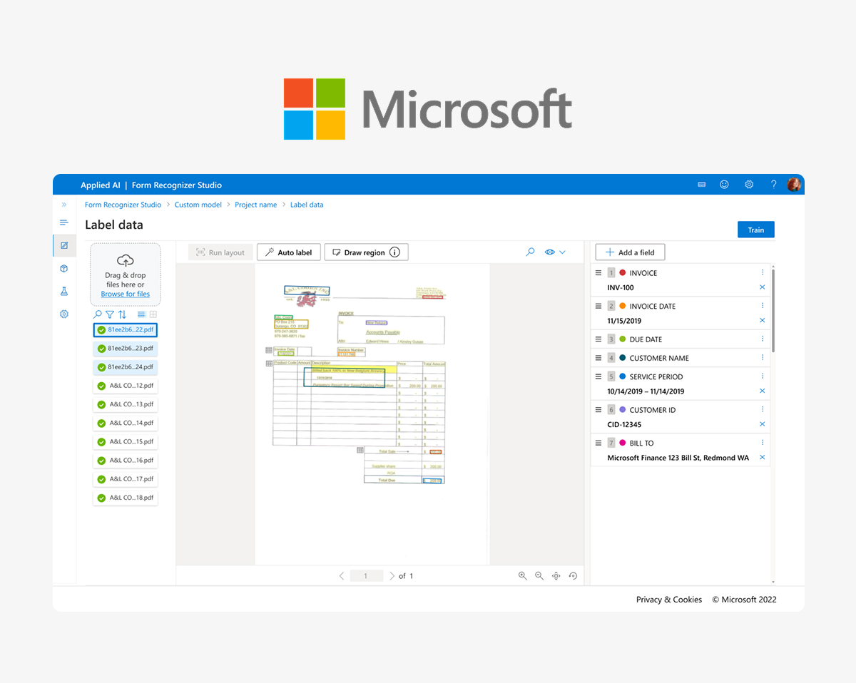Click the pink BILL TO color dot

click(x=623, y=443)
